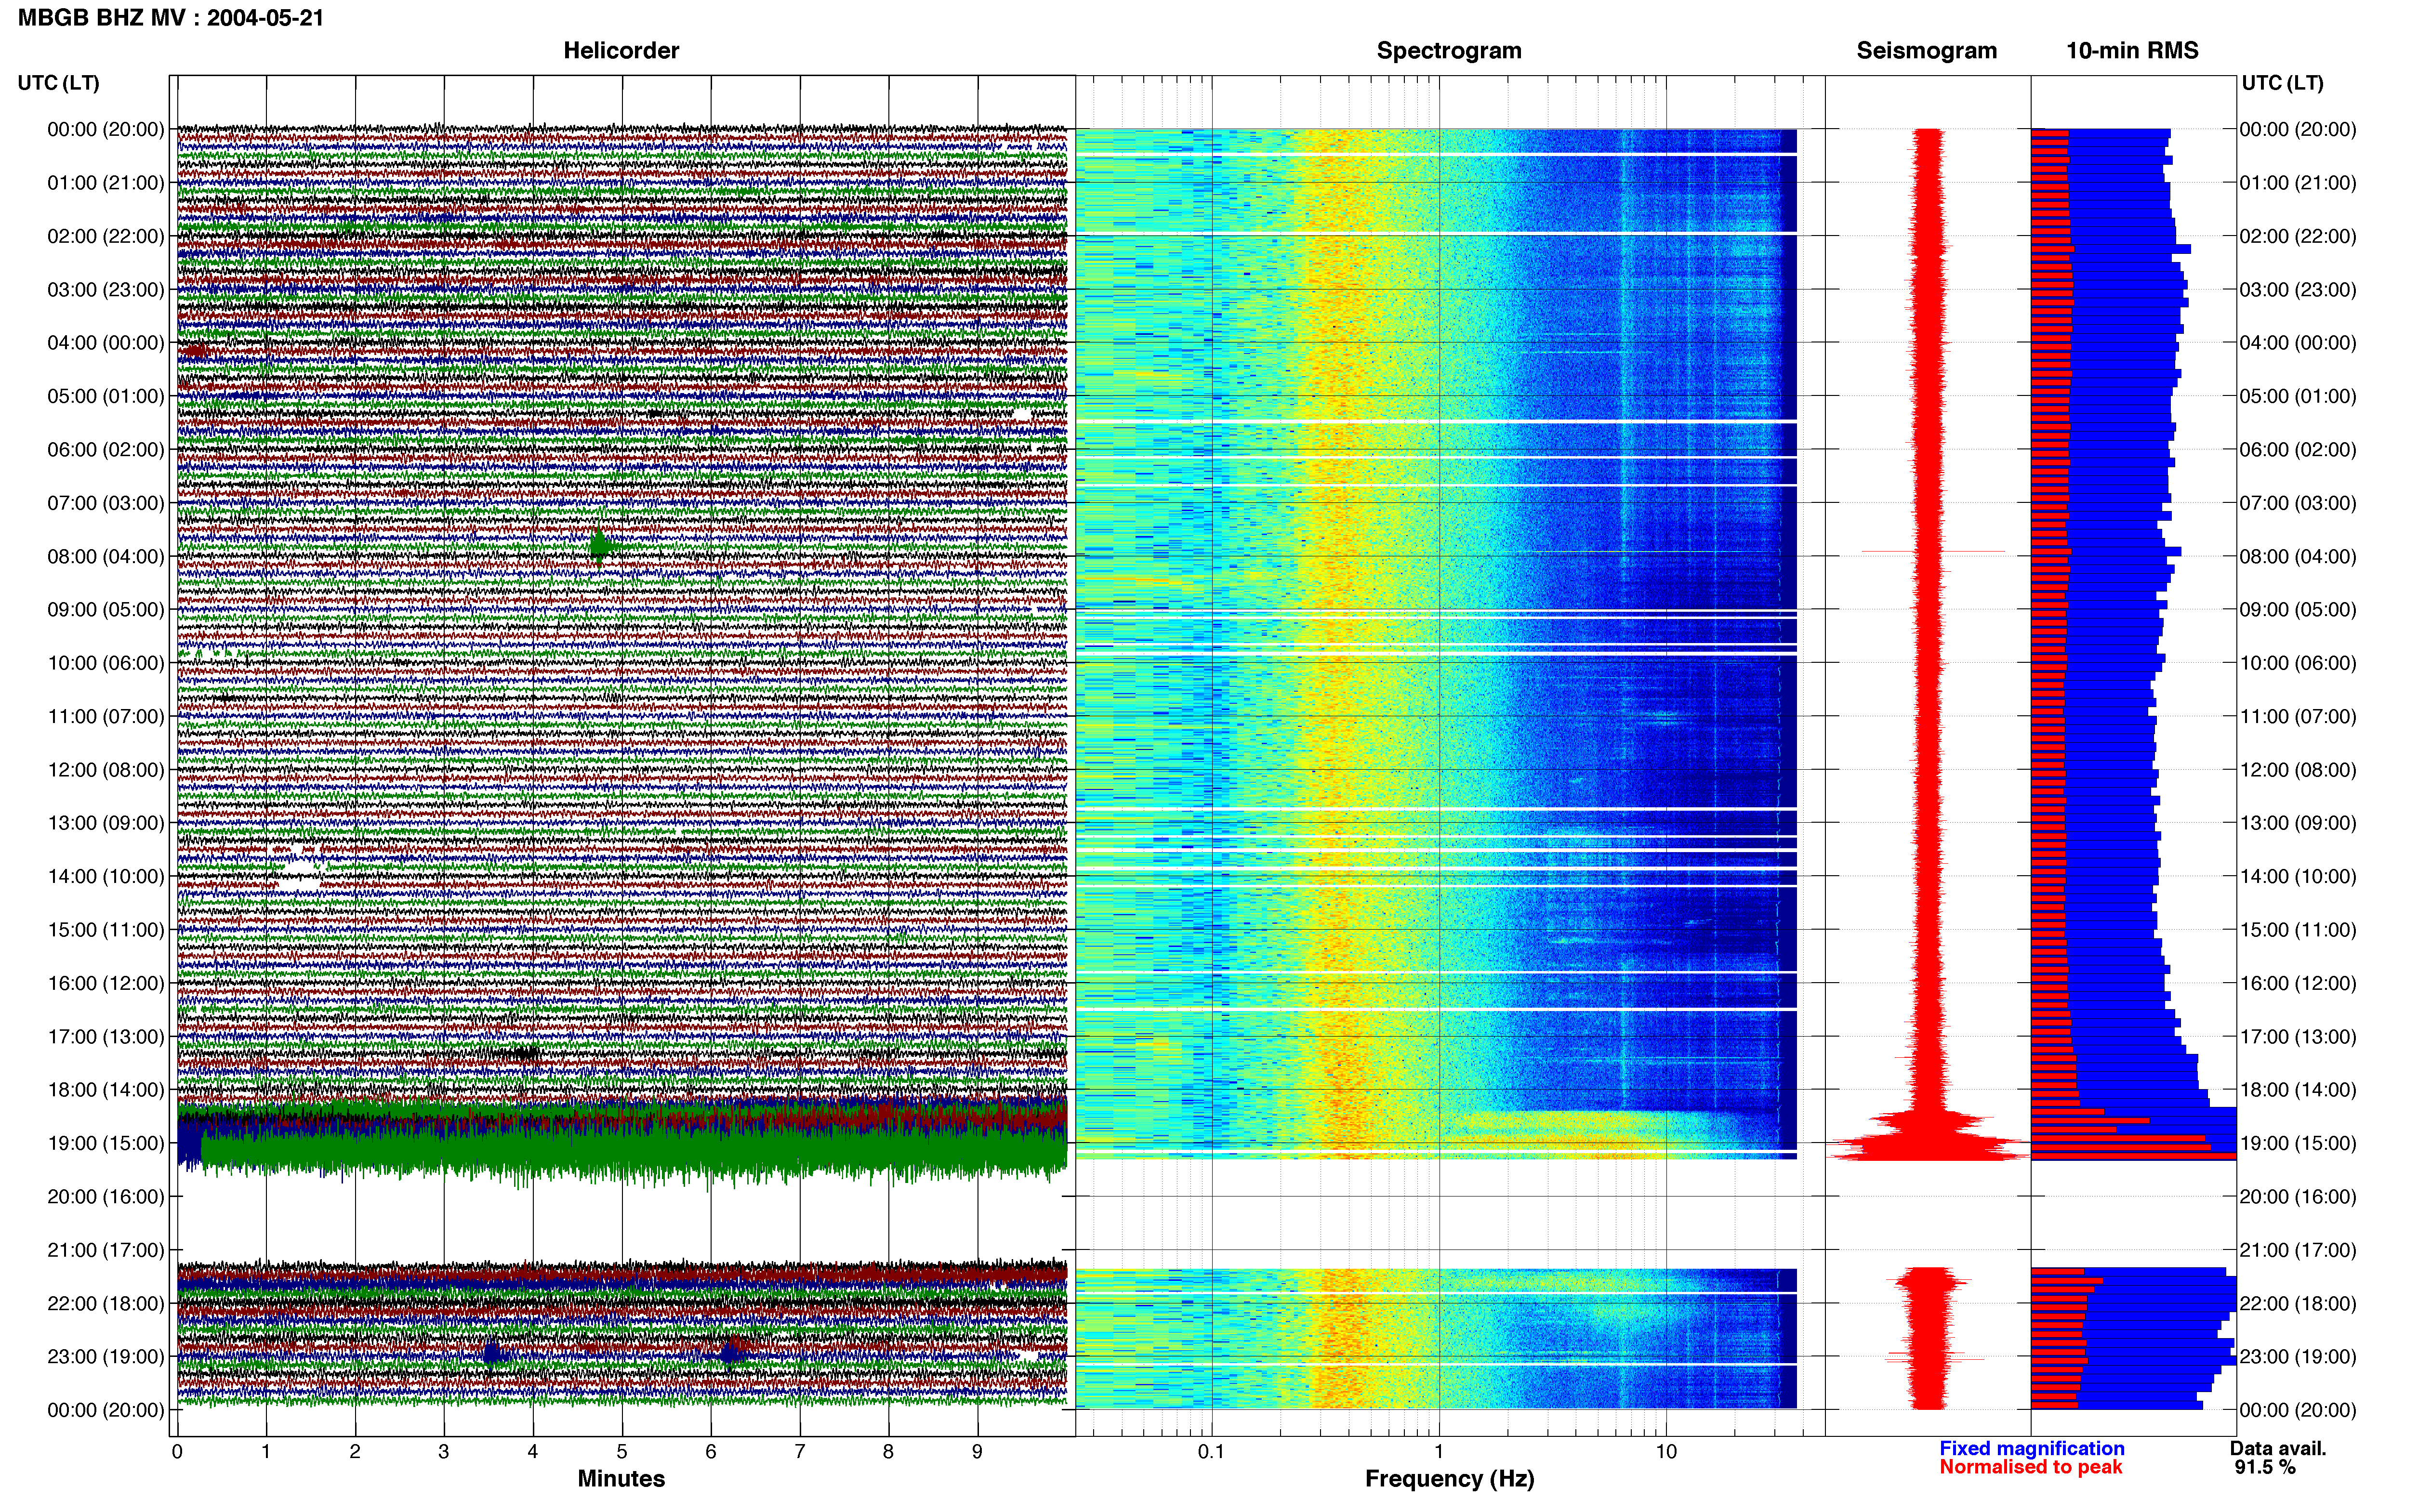2418x1512 pixels.
Task: Click left time label 21:00 (17:00)
Action: click(106, 1249)
